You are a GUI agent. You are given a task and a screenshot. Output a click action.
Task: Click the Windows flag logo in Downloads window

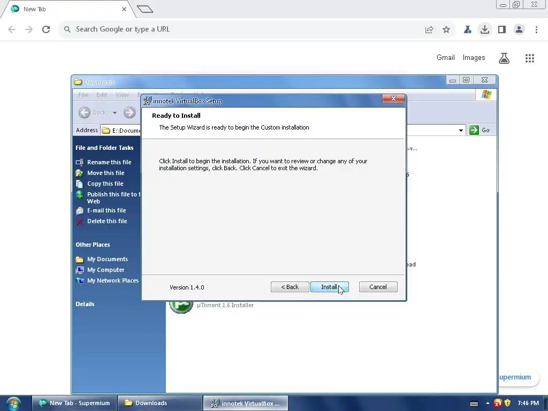486,94
